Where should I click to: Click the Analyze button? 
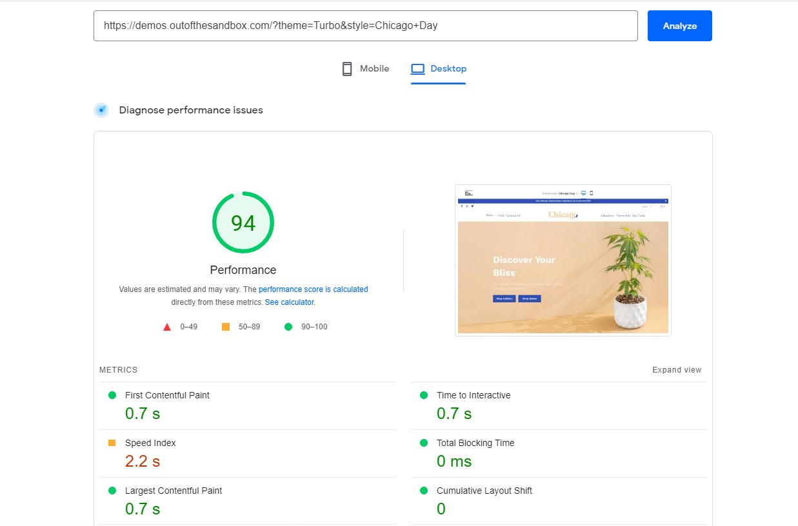coord(679,26)
